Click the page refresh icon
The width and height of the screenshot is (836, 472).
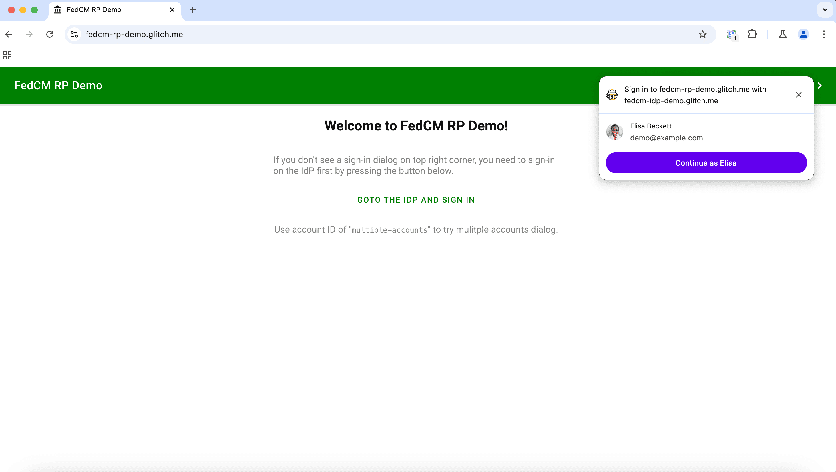click(x=50, y=34)
